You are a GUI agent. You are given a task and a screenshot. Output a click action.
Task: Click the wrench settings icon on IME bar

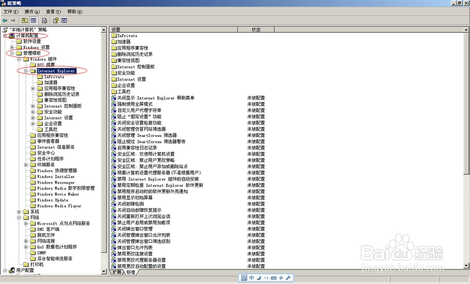point(288,278)
